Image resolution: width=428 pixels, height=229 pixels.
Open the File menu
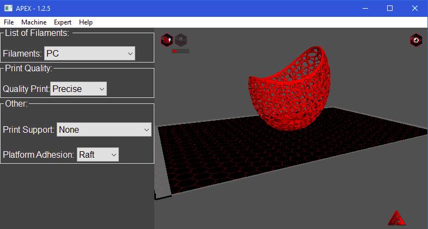pos(9,22)
